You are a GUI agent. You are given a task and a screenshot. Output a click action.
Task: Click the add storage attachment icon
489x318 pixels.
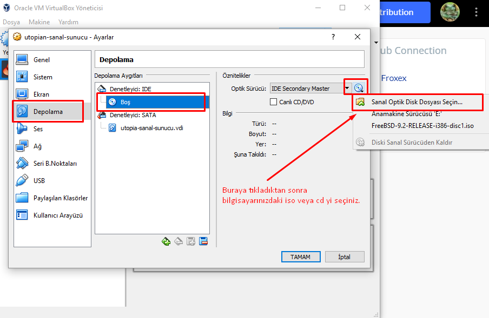point(191,241)
